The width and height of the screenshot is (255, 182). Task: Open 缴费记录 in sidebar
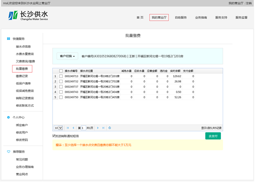pyautogui.click(x=22, y=76)
